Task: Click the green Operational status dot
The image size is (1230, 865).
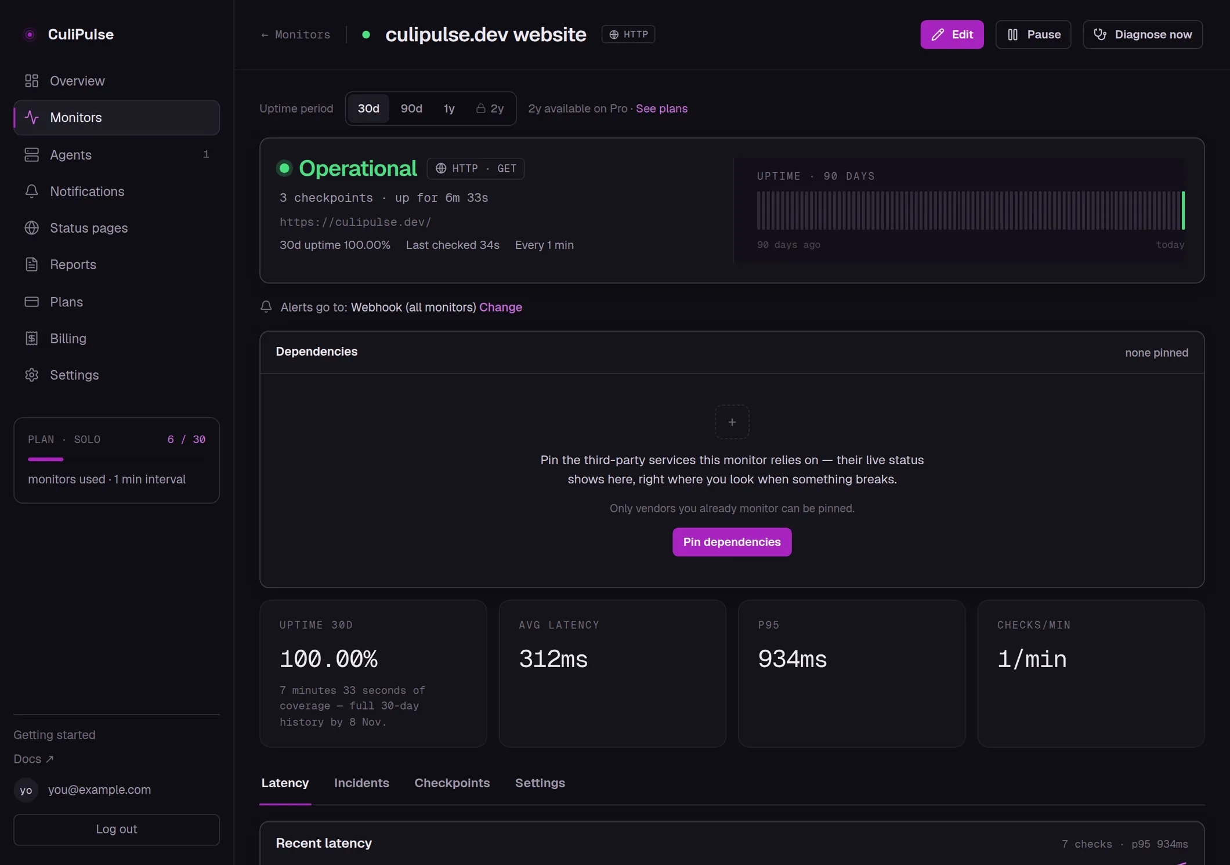Action: [284, 168]
